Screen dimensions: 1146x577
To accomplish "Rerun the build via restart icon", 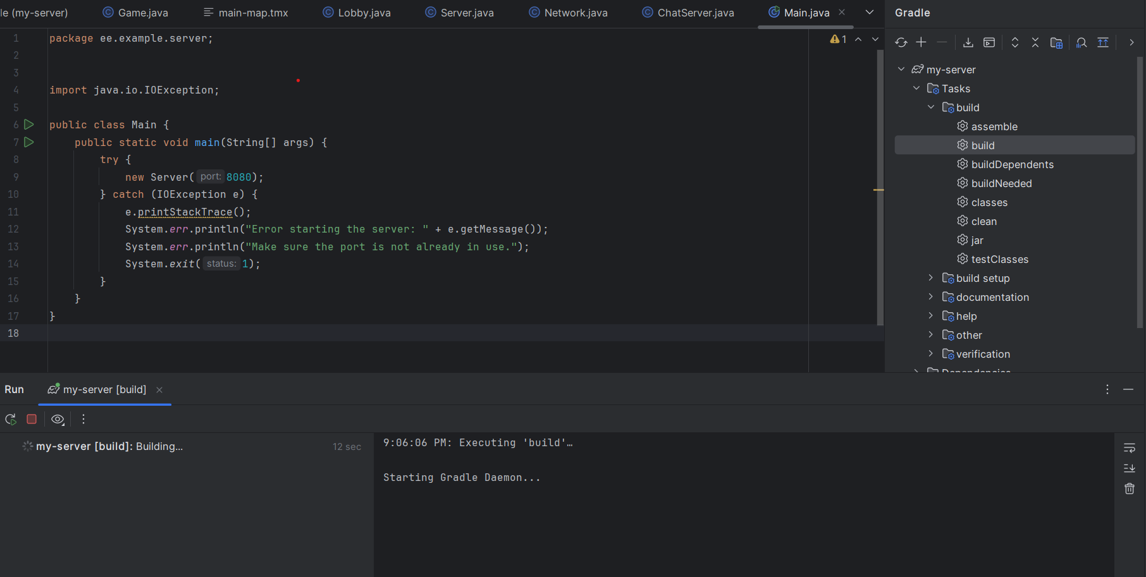I will [10, 419].
